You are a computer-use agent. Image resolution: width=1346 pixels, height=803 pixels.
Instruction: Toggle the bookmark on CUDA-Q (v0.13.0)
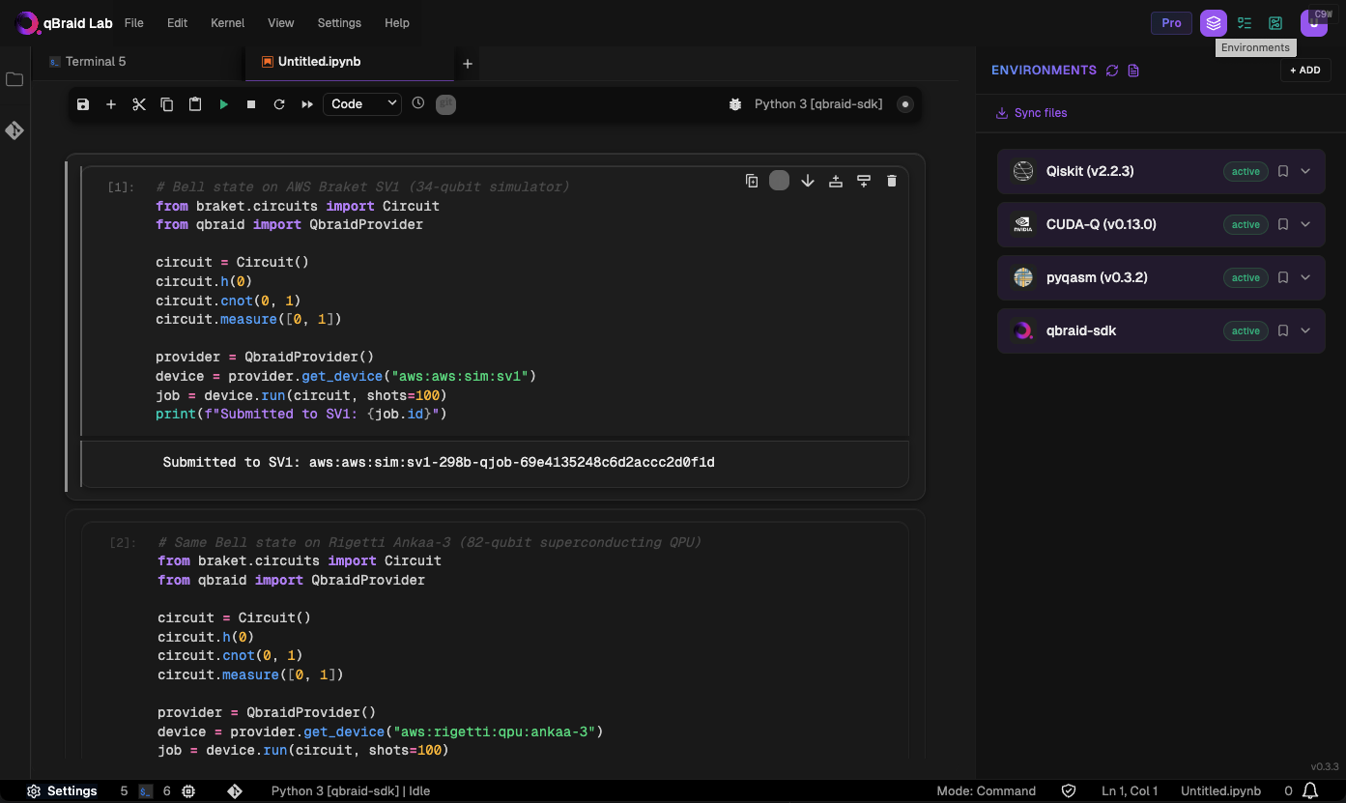(x=1283, y=224)
